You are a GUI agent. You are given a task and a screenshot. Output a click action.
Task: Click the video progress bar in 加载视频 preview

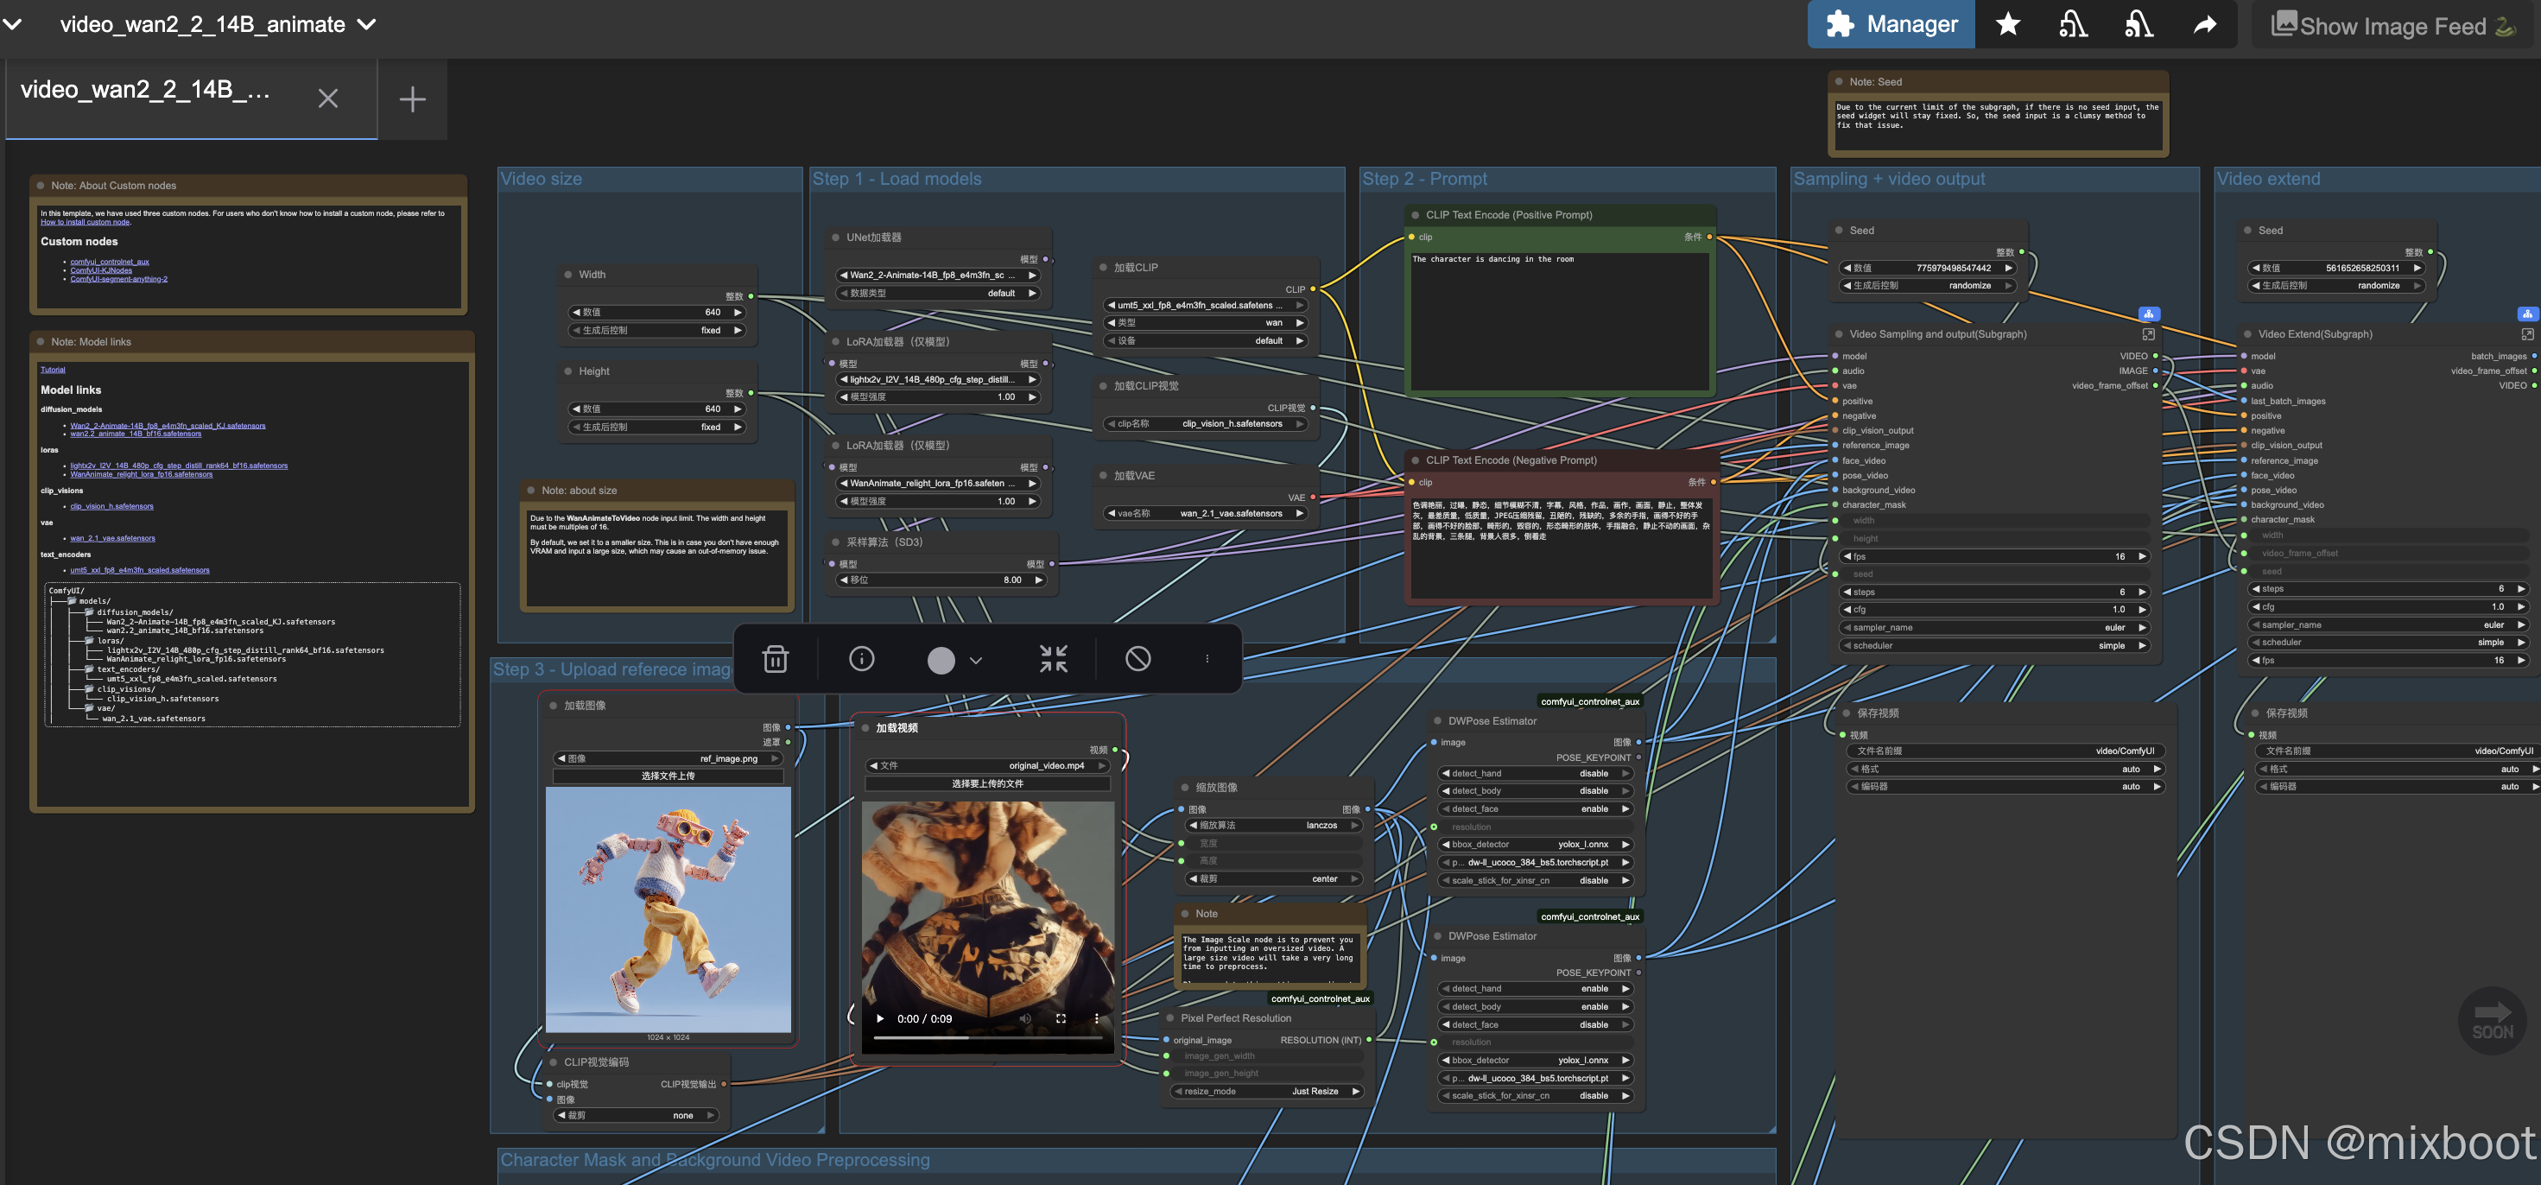point(986,1038)
